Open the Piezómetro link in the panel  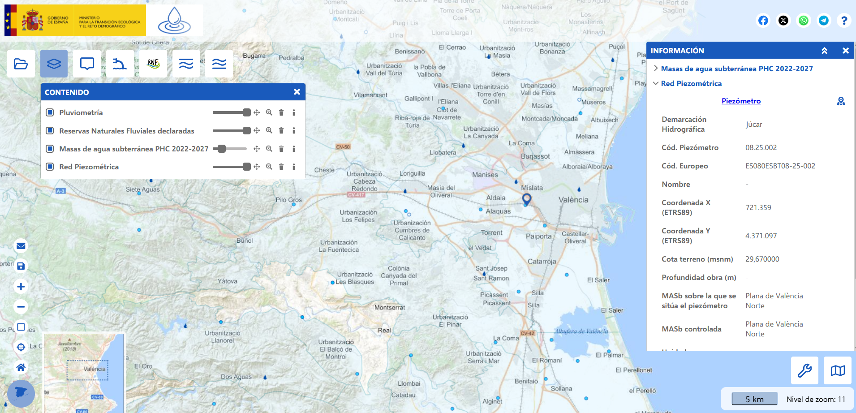pos(741,101)
